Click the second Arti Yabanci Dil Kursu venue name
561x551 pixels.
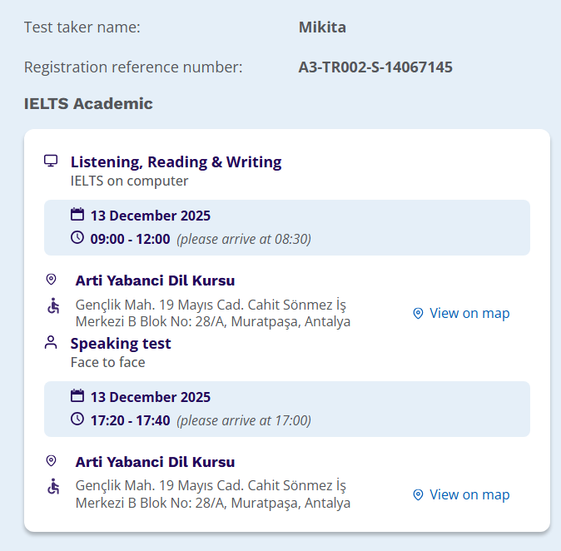pyautogui.click(x=155, y=462)
